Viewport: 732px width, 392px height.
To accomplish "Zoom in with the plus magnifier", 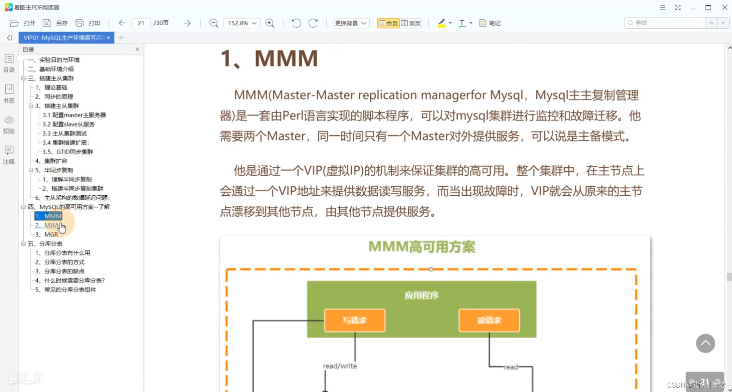I will (270, 23).
